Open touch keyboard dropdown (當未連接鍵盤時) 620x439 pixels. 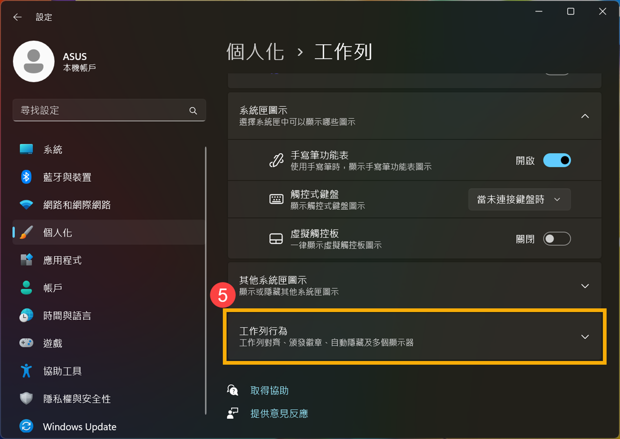coord(519,200)
